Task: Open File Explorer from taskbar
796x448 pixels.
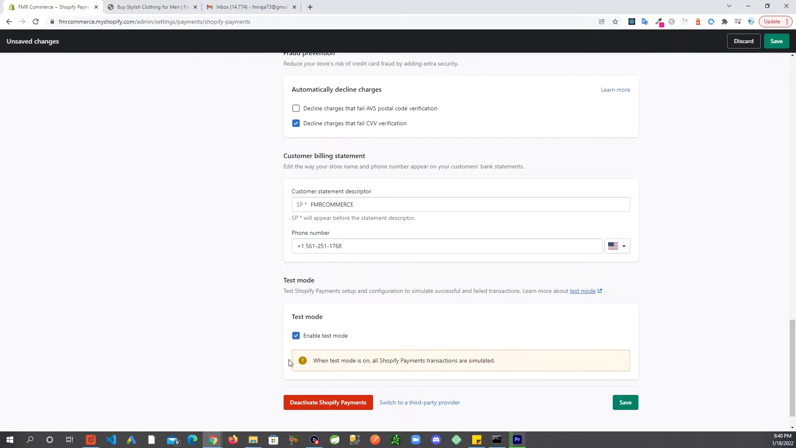Action: [253, 440]
